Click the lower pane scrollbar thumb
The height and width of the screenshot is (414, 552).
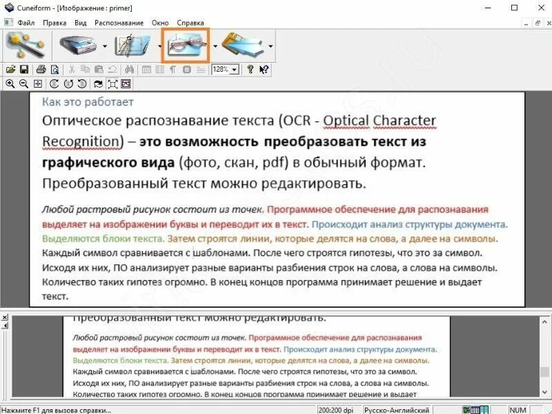544,372
